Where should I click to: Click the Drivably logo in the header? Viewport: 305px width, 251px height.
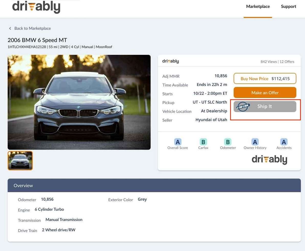[x=36, y=7]
